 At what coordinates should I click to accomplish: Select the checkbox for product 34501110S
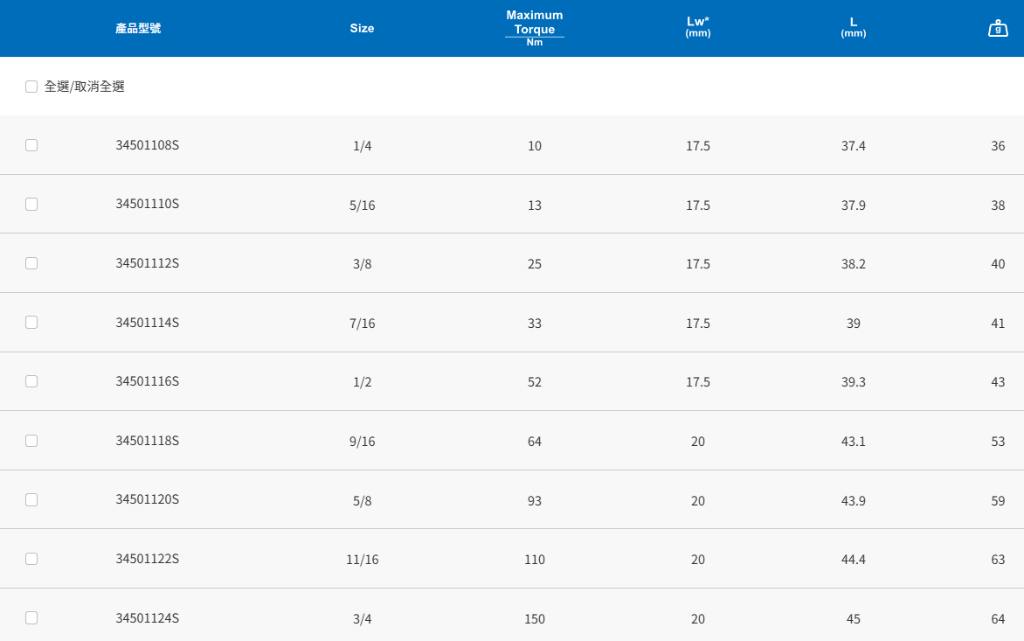[x=31, y=204]
